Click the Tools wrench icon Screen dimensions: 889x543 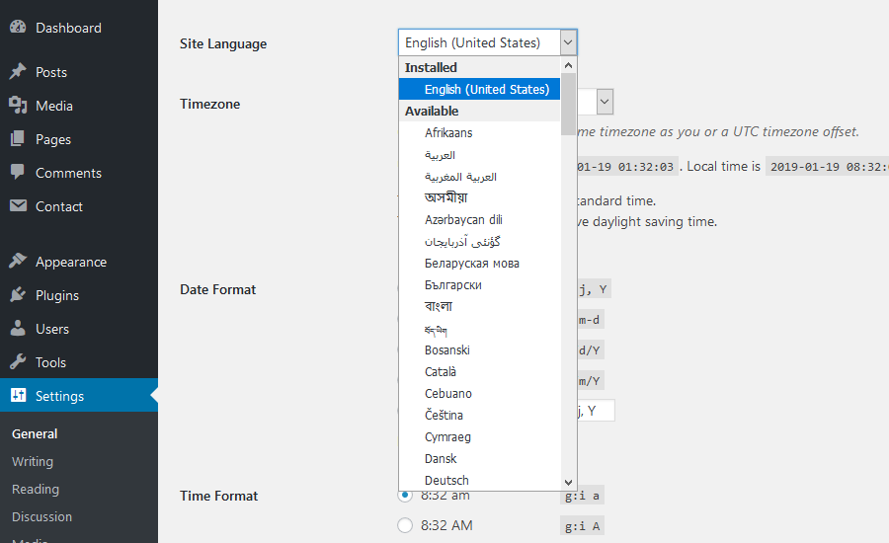coord(18,361)
